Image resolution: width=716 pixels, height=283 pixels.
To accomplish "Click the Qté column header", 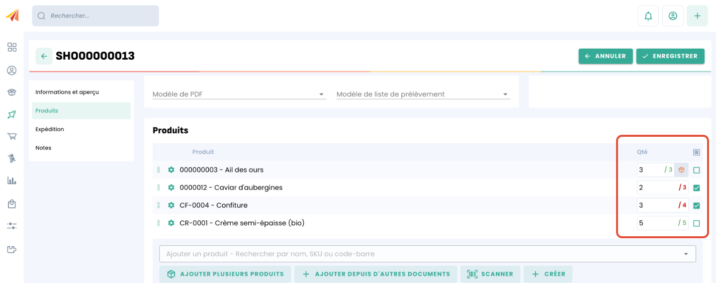I will (642, 152).
